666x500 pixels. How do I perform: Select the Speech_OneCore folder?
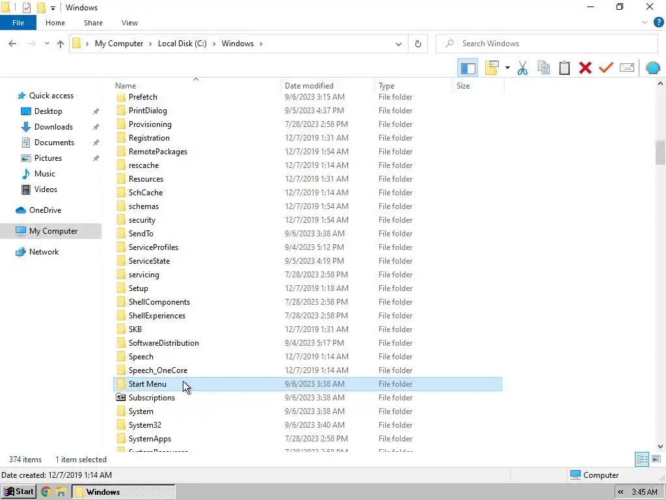tap(157, 370)
